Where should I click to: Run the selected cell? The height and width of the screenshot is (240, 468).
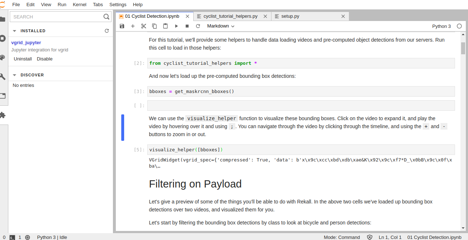176,26
